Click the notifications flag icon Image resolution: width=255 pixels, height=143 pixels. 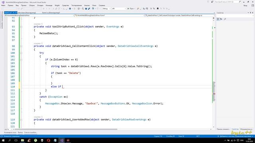tap(208, 2)
